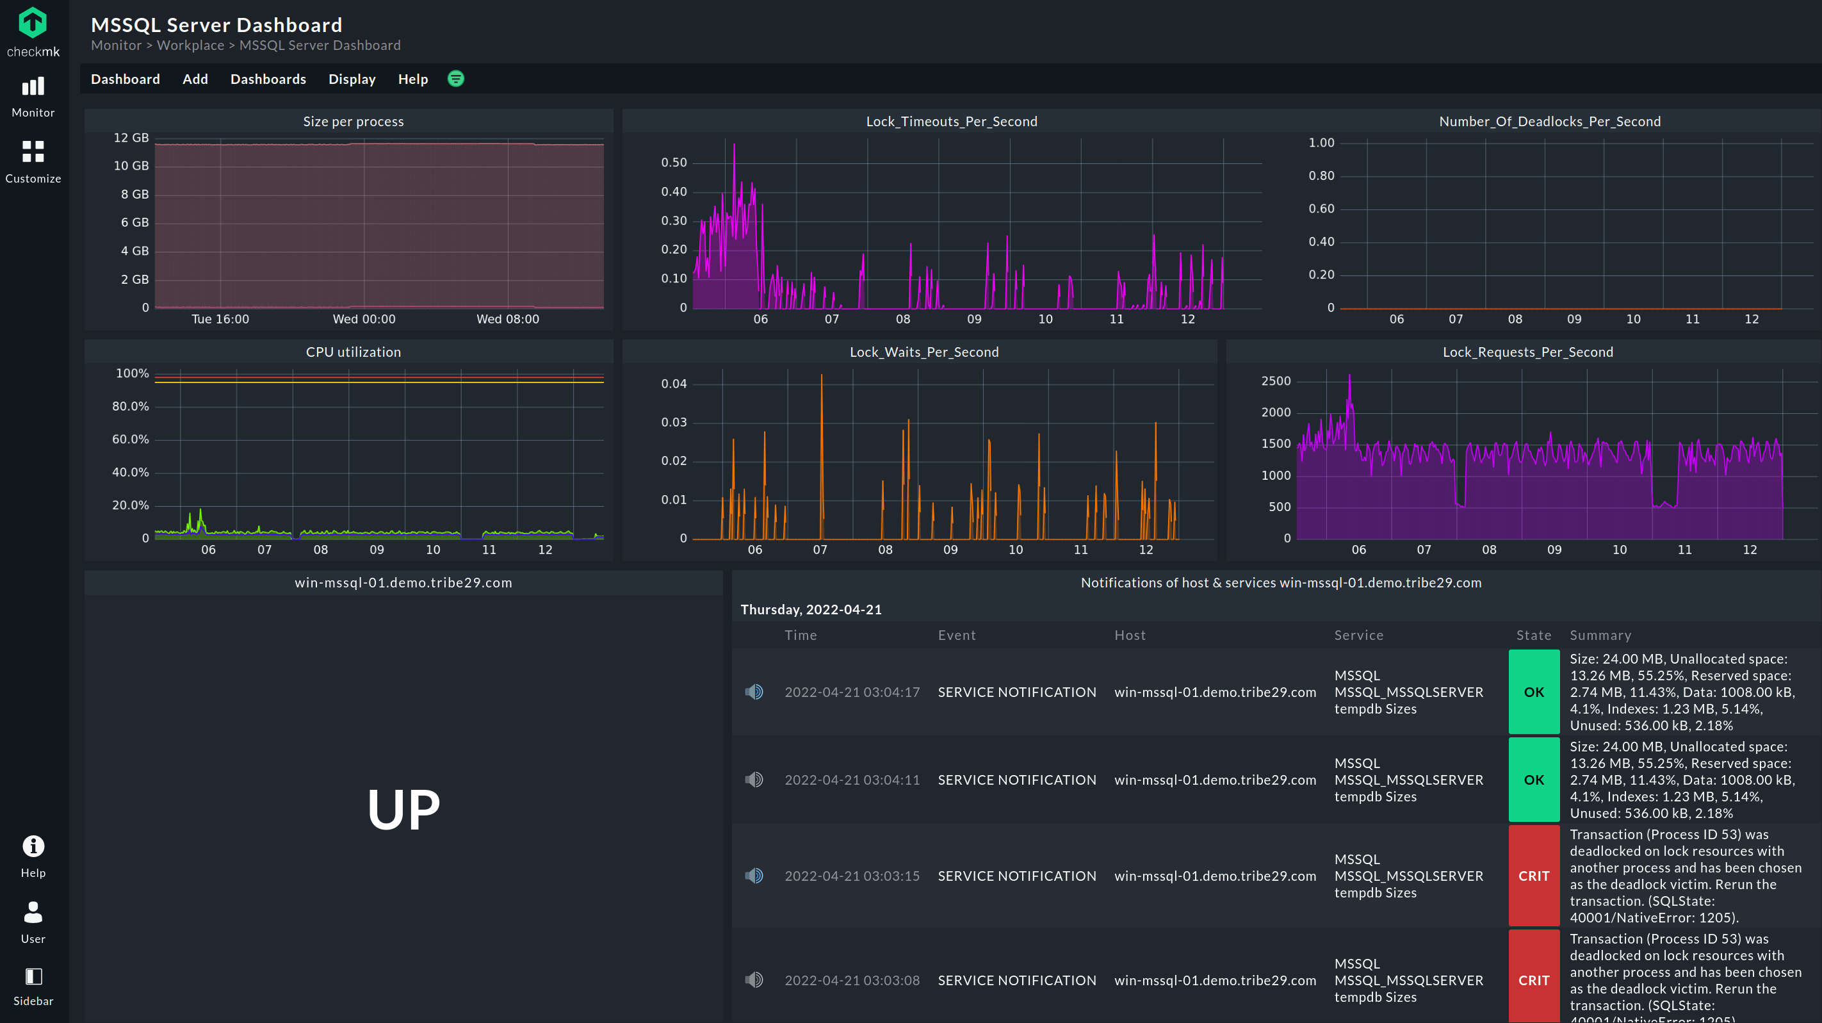Click host link in 03:04:11 notification row
The height and width of the screenshot is (1023, 1822).
pos(1215,780)
